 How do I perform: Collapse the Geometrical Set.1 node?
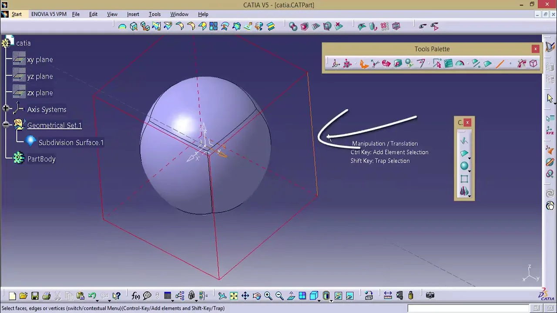(x=6, y=125)
